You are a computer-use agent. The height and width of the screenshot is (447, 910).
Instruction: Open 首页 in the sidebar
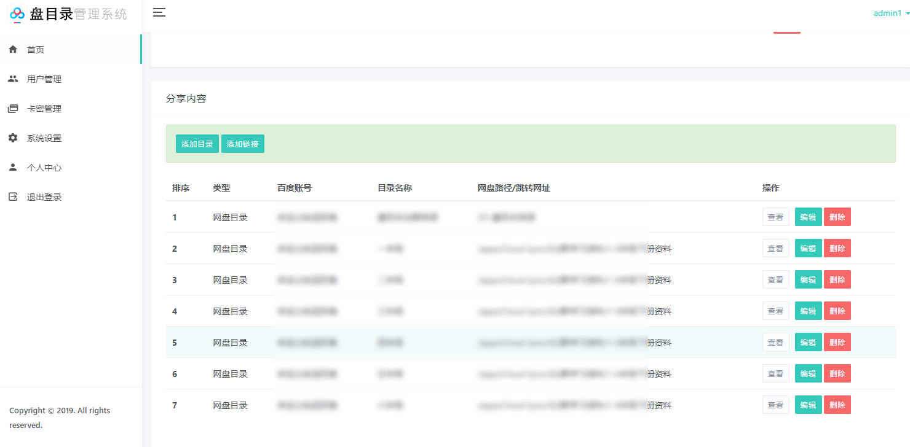71,50
